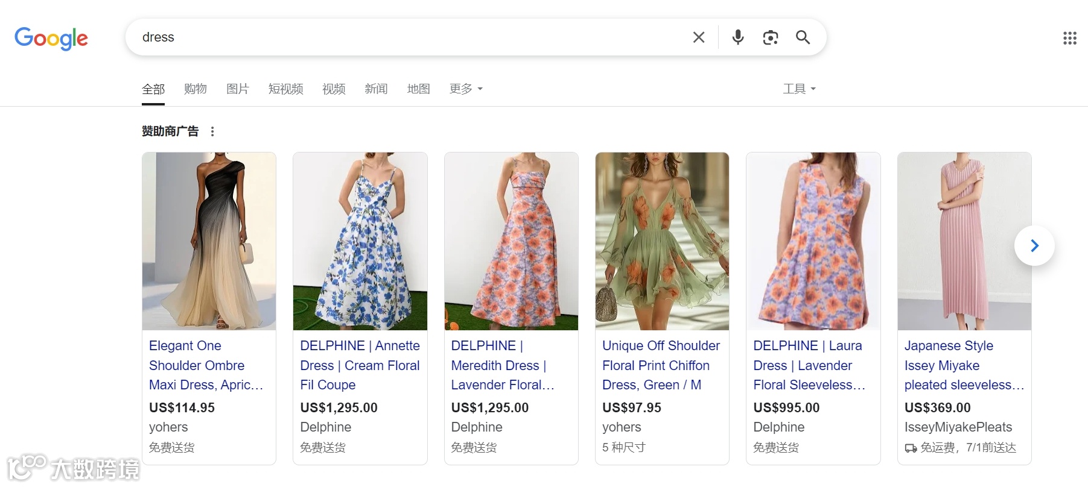Image resolution: width=1088 pixels, height=487 pixels.
Task: Click the 5 种尺寸 label
Action: click(624, 448)
